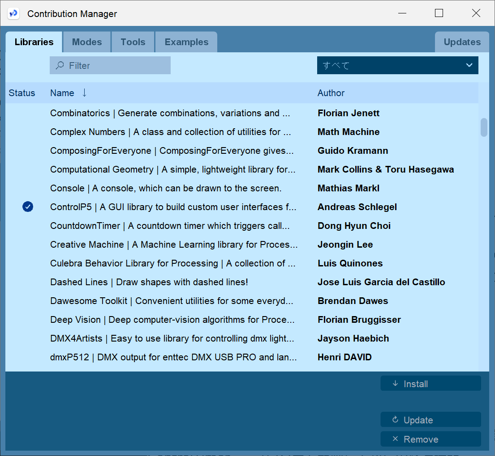
Task: Open the Updates tab
Action: click(x=462, y=42)
